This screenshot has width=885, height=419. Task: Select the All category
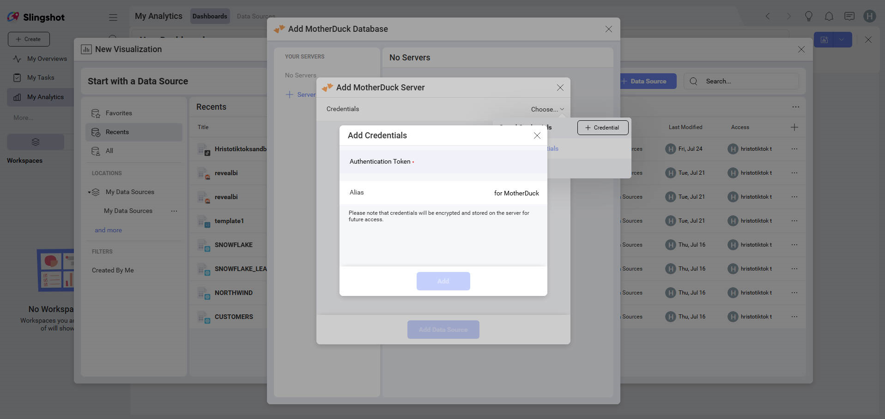134,151
